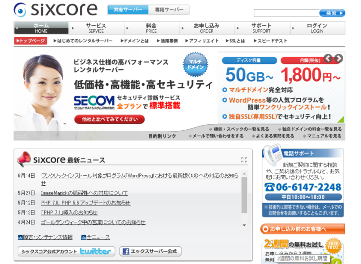The image size is (361, 264).
Task: Focus the site search input field
Action: (x=286, y=13)
